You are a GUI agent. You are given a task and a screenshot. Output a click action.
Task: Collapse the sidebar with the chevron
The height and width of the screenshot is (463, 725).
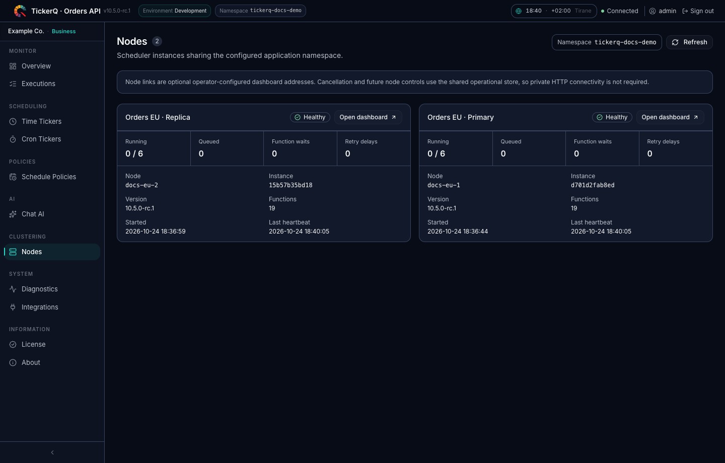point(52,452)
